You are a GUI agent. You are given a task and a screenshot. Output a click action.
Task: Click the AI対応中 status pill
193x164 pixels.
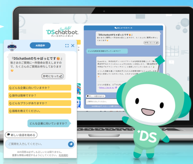click(40, 45)
